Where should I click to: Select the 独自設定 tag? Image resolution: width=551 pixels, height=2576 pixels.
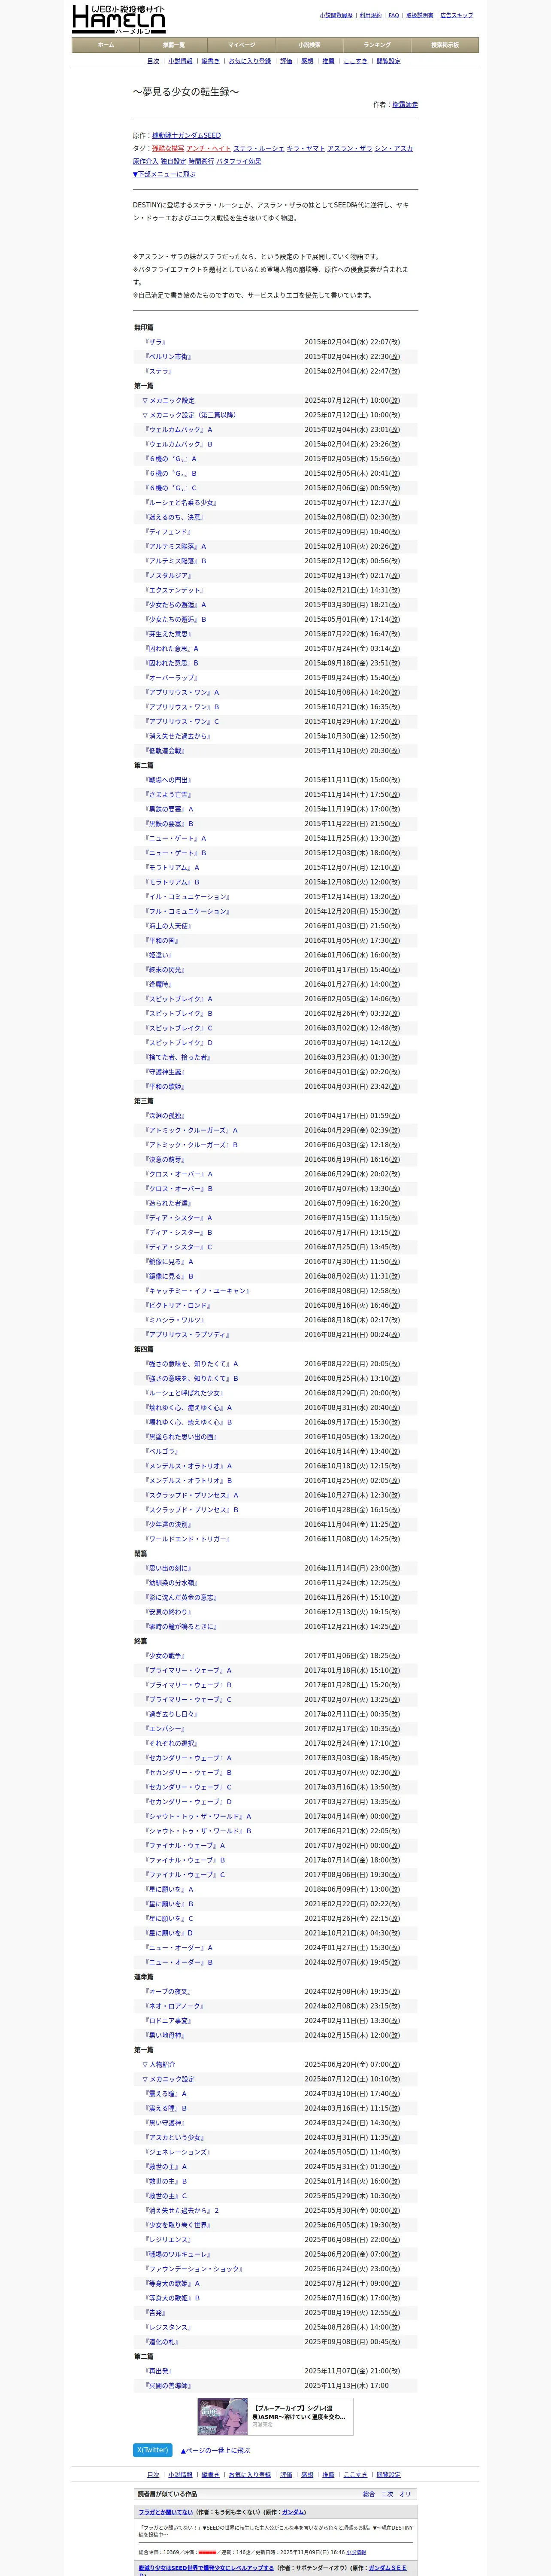[173, 161]
